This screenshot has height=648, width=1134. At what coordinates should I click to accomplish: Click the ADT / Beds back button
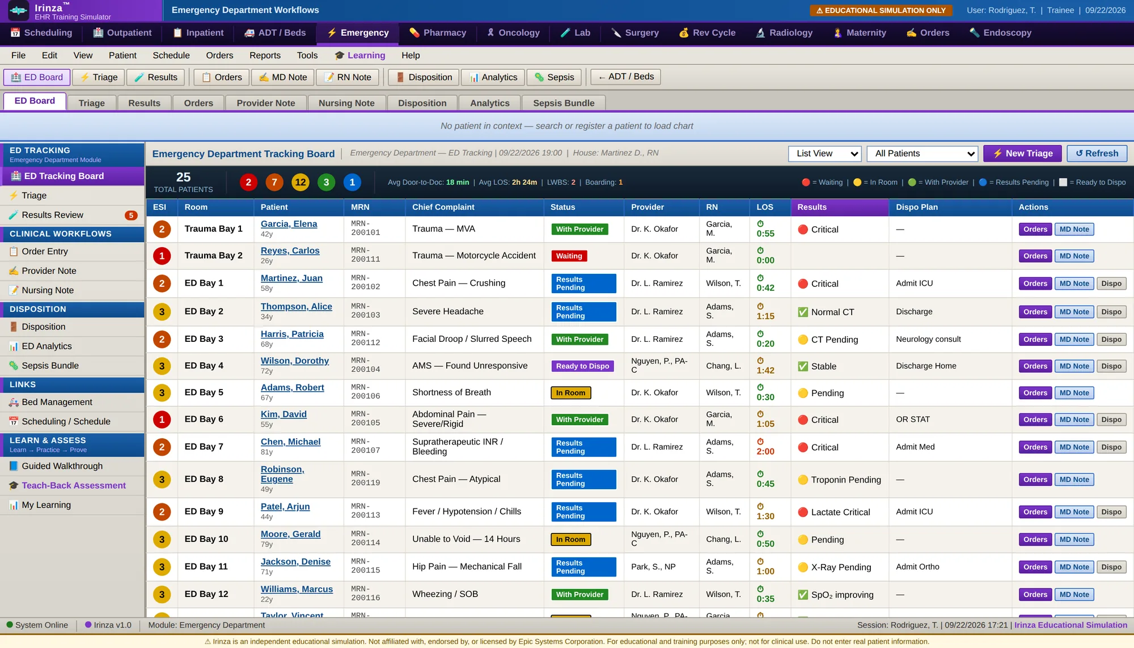pos(625,77)
